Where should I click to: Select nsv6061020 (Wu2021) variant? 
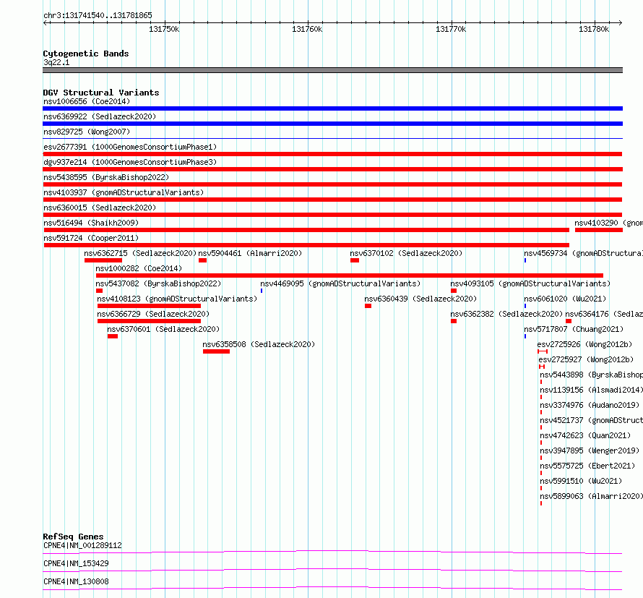[x=565, y=299]
